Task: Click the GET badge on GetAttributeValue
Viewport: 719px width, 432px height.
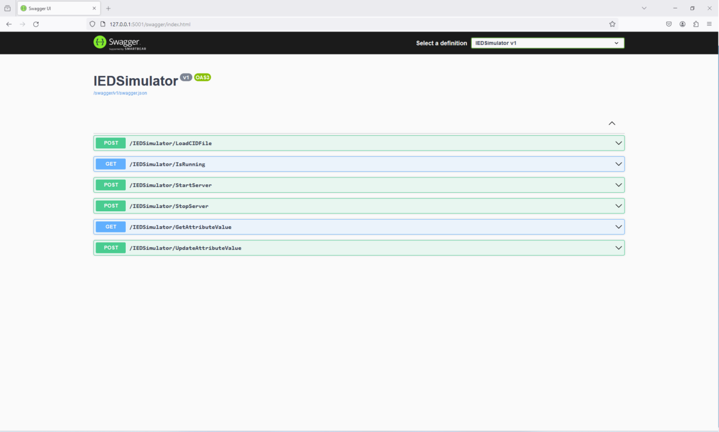Action: (x=110, y=226)
